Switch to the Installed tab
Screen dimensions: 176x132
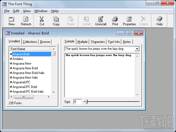click(14, 41)
